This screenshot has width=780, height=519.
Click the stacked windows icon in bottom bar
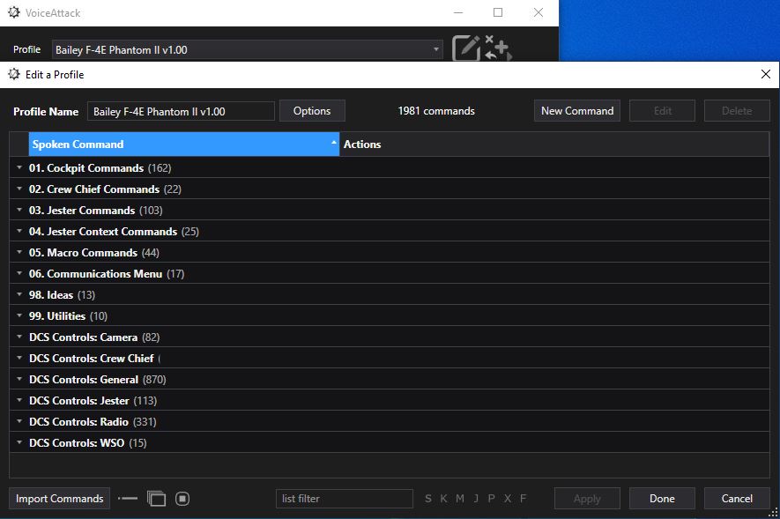156,499
